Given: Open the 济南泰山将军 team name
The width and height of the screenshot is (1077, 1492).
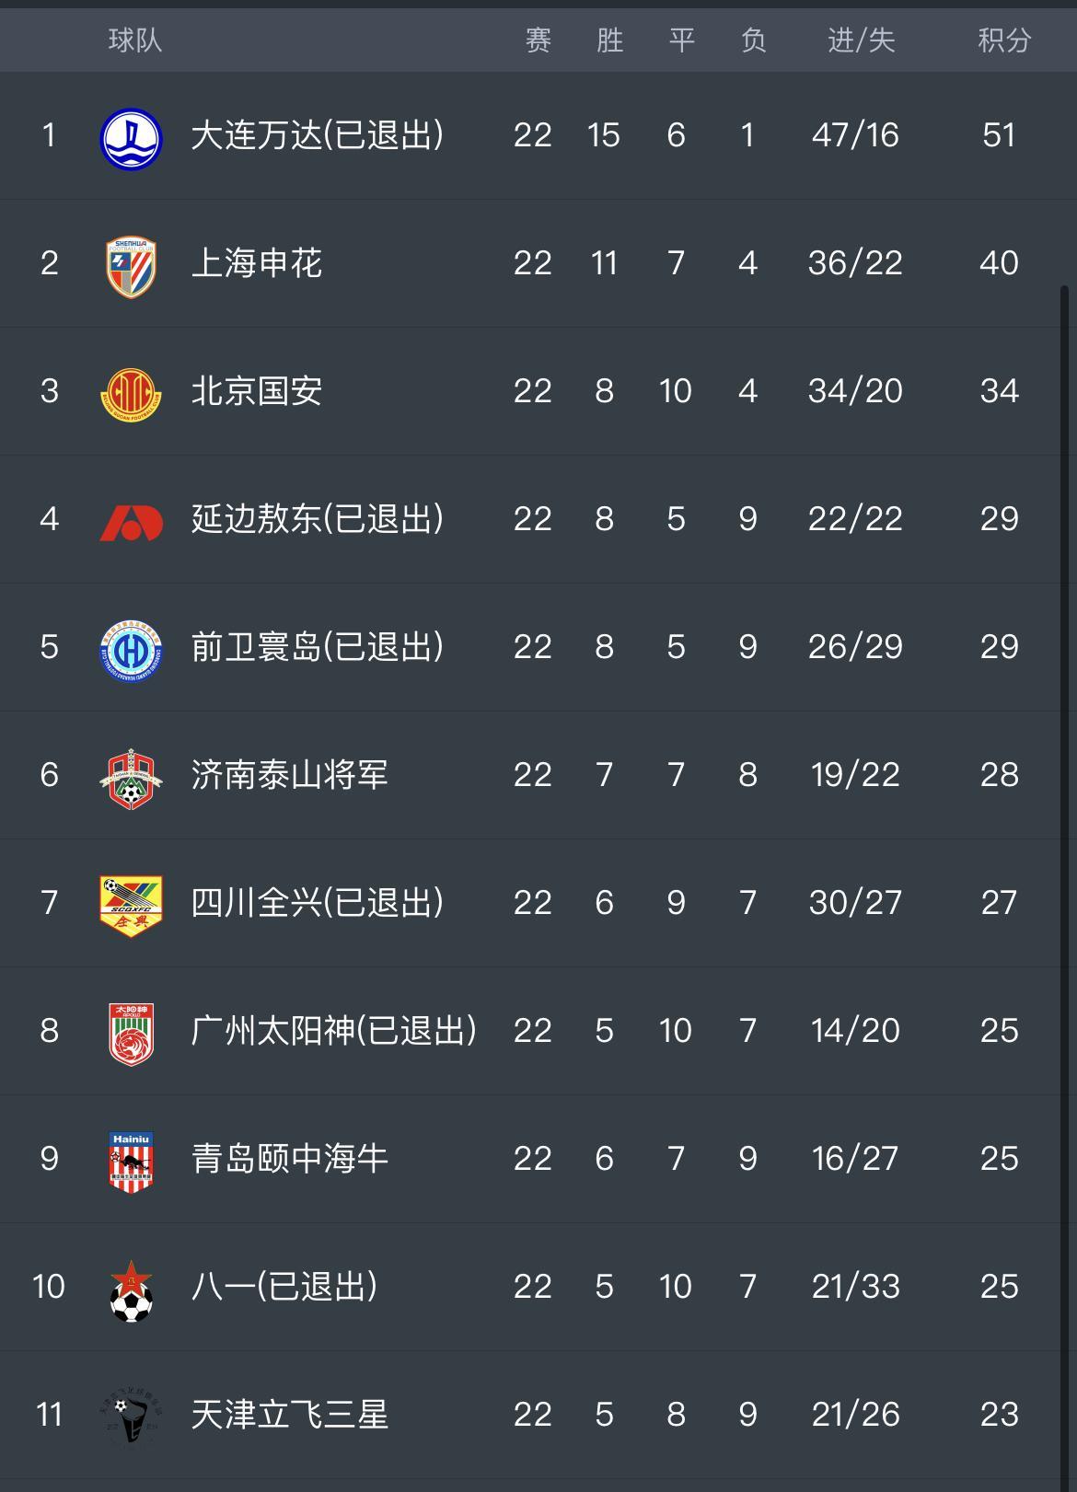Looking at the screenshot, I should point(290,775).
